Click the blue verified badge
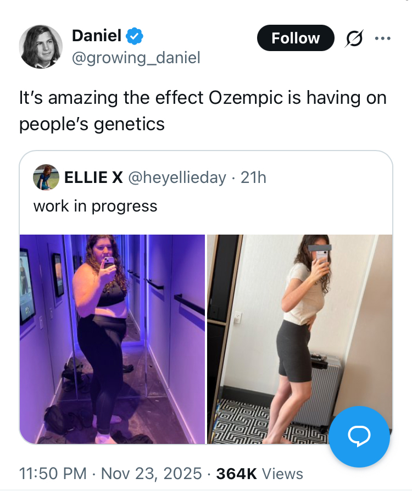Viewport: 412px width, 495px height. point(135,37)
